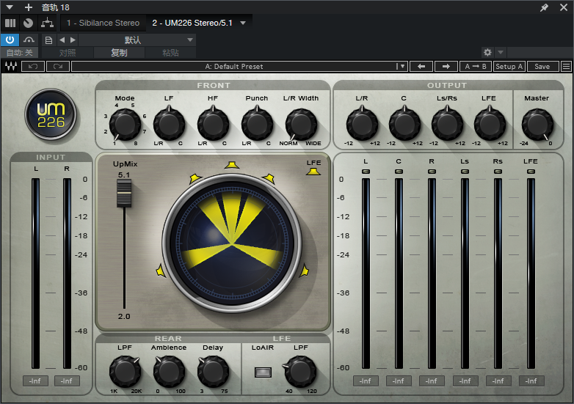Copy setup with A → B button
574x404 pixels.
475,66
